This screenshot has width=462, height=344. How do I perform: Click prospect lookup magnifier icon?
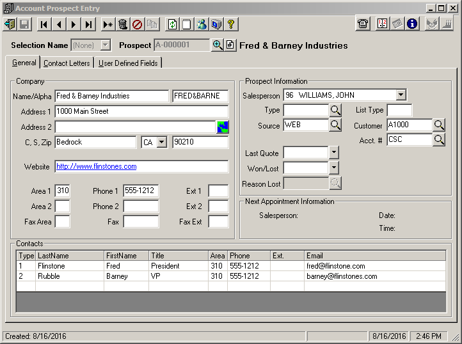218,45
